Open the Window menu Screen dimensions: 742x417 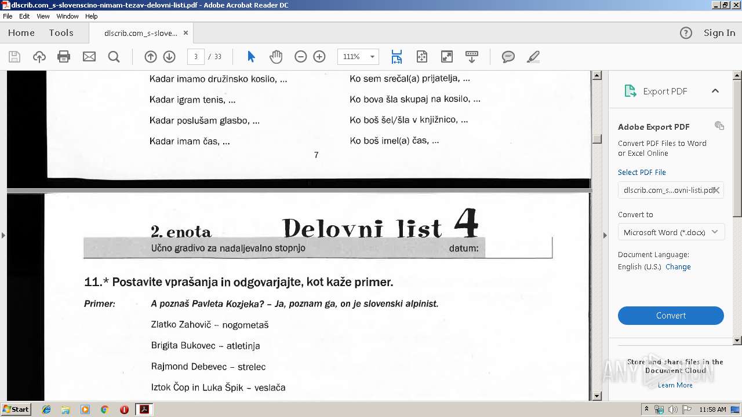point(67,16)
